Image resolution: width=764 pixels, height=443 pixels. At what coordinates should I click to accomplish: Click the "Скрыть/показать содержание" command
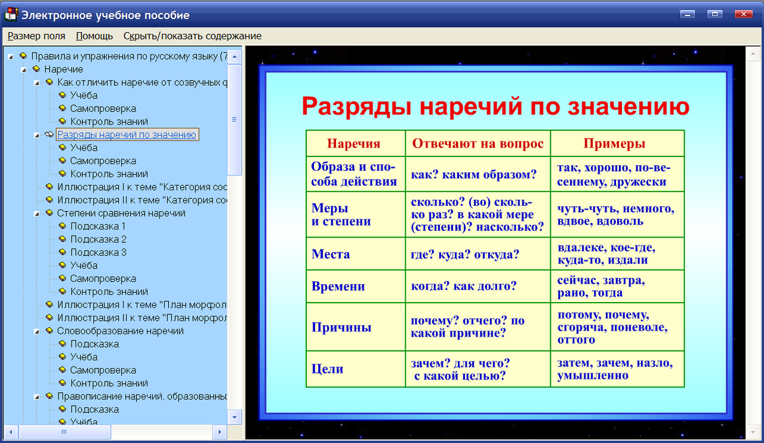coord(192,36)
